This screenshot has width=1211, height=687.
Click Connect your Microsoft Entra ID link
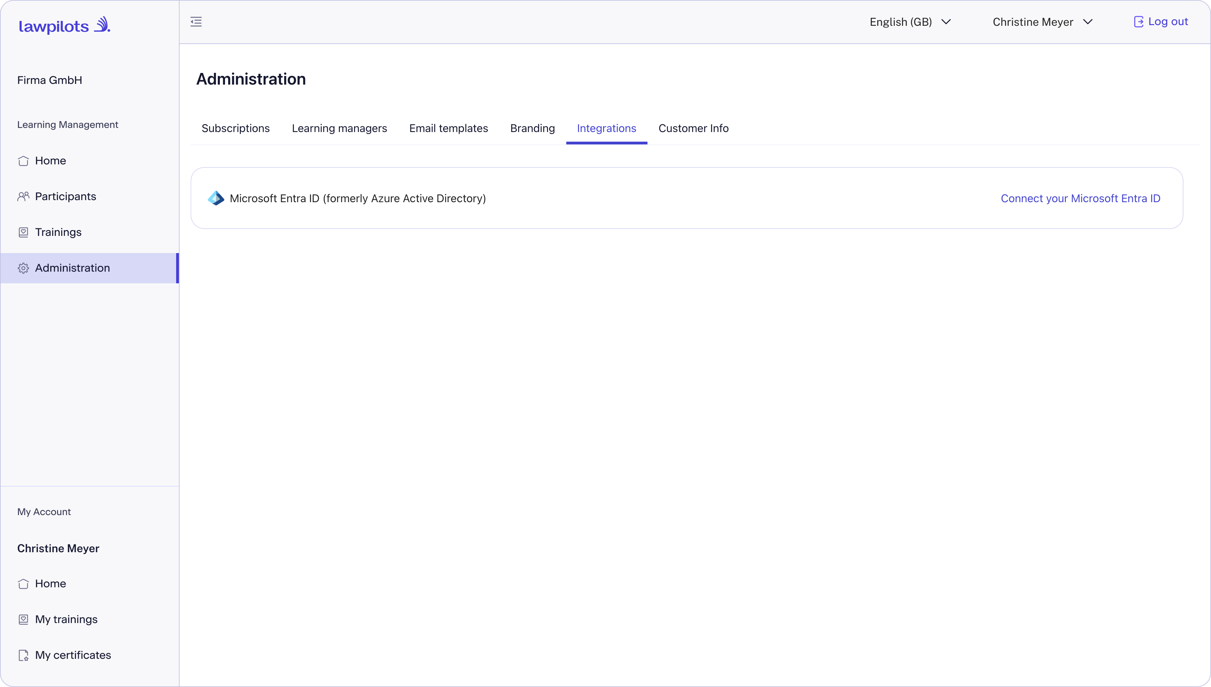pos(1080,199)
